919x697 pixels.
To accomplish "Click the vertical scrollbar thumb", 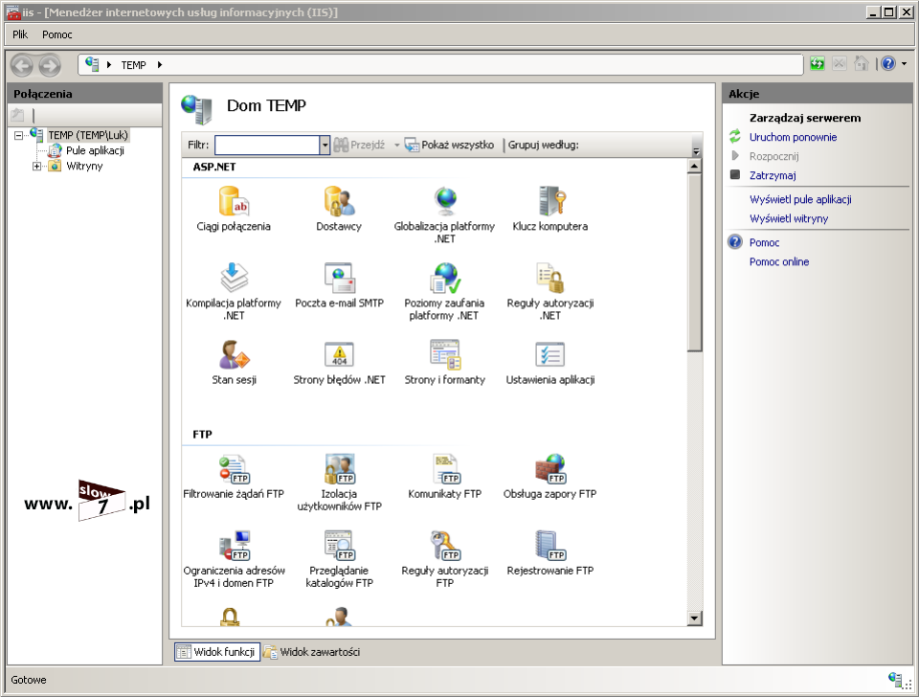I will 695,262.
